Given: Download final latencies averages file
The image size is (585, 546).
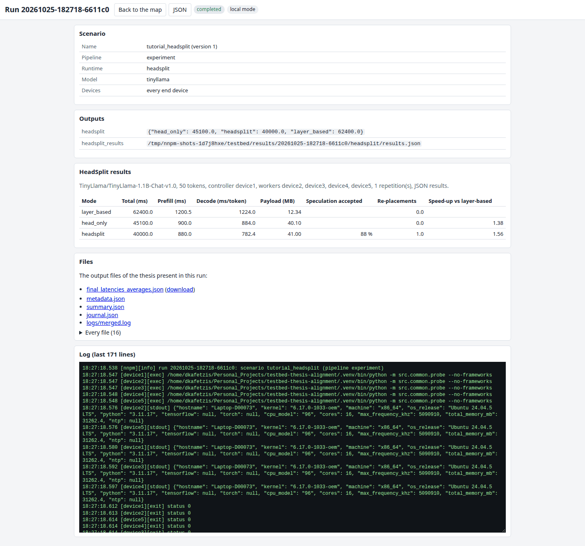Looking at the screenshot, I should (180, 289).
